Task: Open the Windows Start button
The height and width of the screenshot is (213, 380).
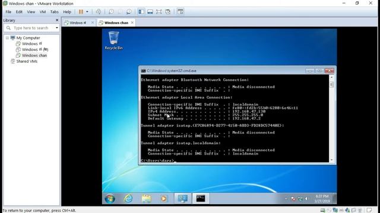Action: pos(110,199)
